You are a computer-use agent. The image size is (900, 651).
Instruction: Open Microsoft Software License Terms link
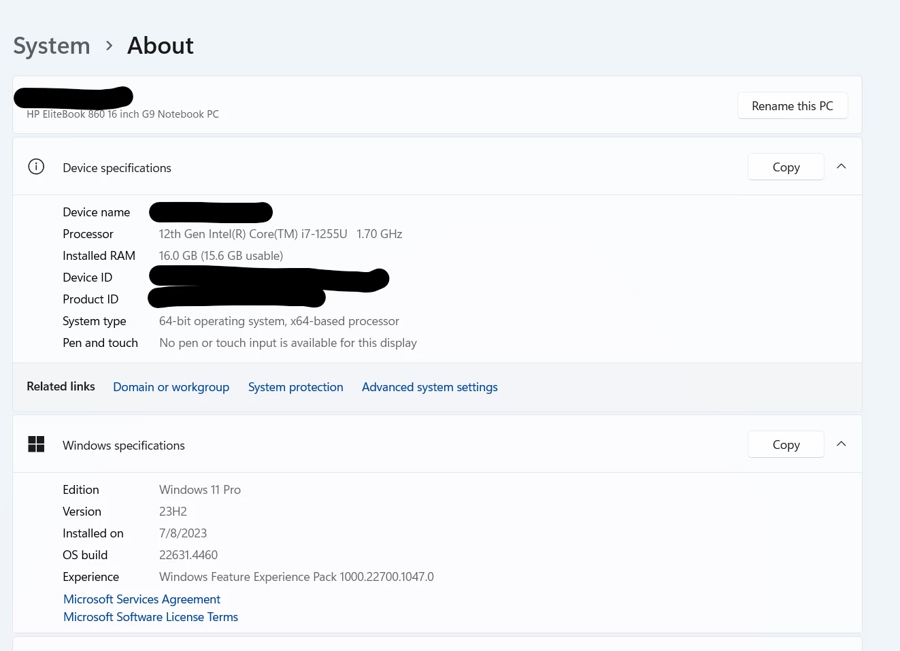click(x=150, y=617)
